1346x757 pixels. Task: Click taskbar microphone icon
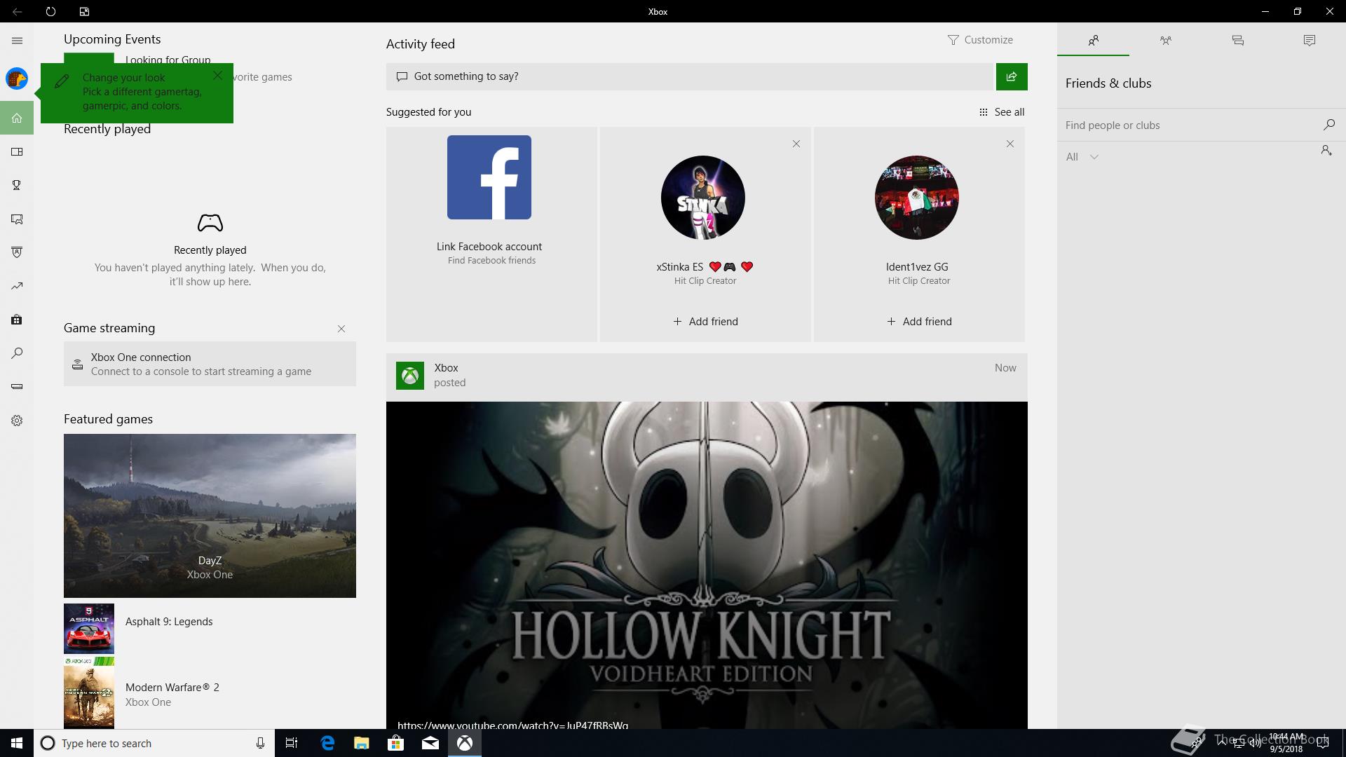pyautogui.click(x=260, y=743)
